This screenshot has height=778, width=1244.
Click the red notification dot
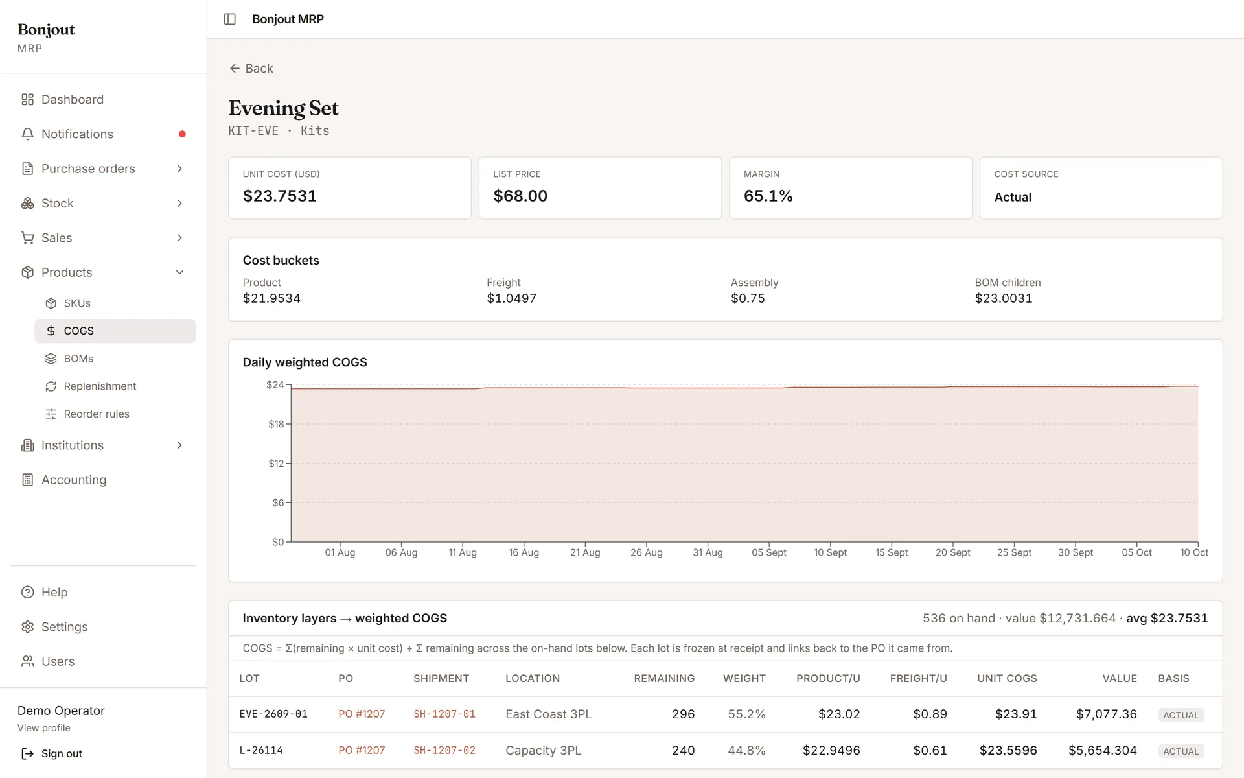point(182,134)
